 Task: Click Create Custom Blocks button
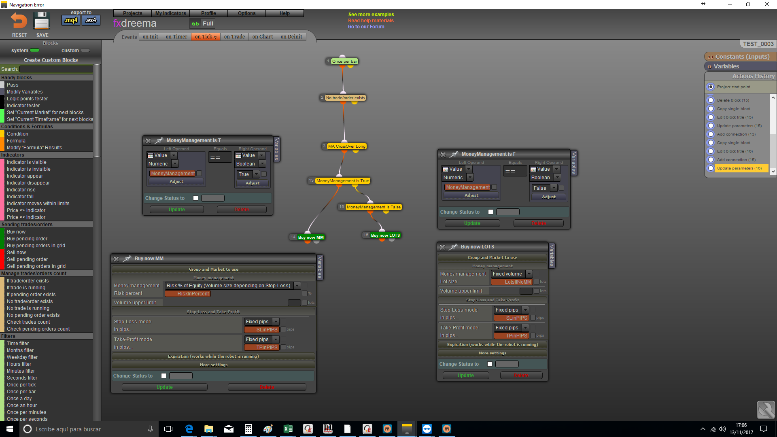(51, 60)
